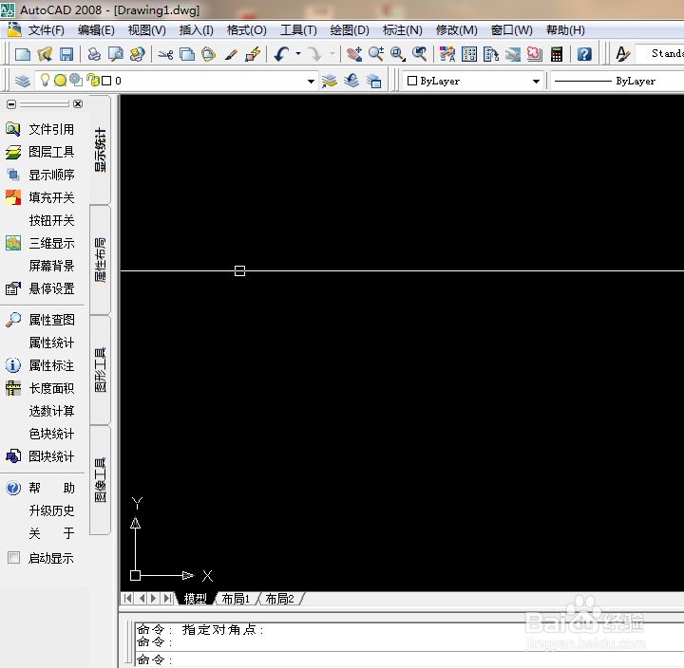Close the side palette with X button
This screenshot has height=668, width=684.
click(x=78, y=103)
